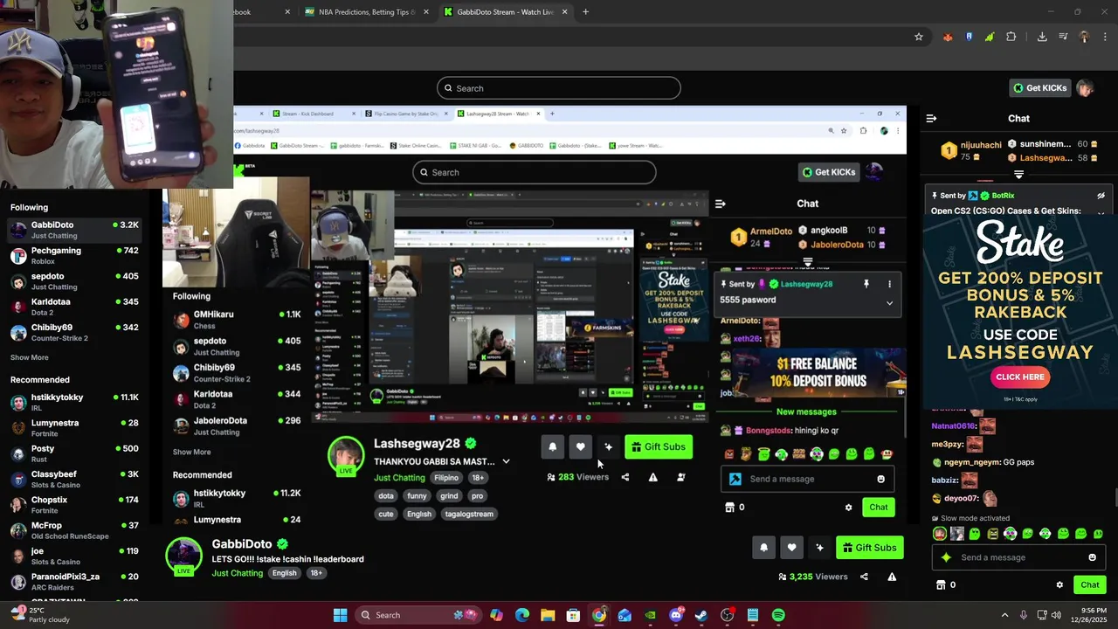The image size is (1118, 629).
Task: Expand Lashsegway28 stream title chevron
Action: pos(506,461)
